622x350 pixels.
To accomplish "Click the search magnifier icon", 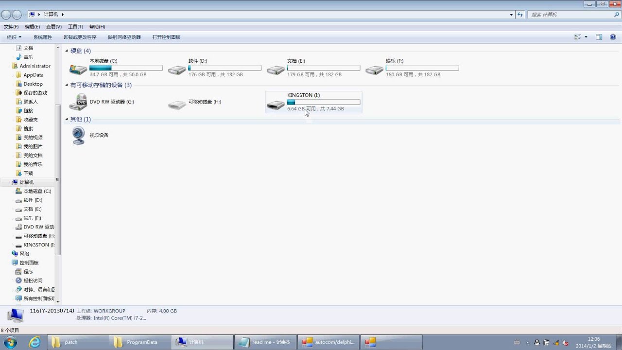I will click(x=617, y=15).
